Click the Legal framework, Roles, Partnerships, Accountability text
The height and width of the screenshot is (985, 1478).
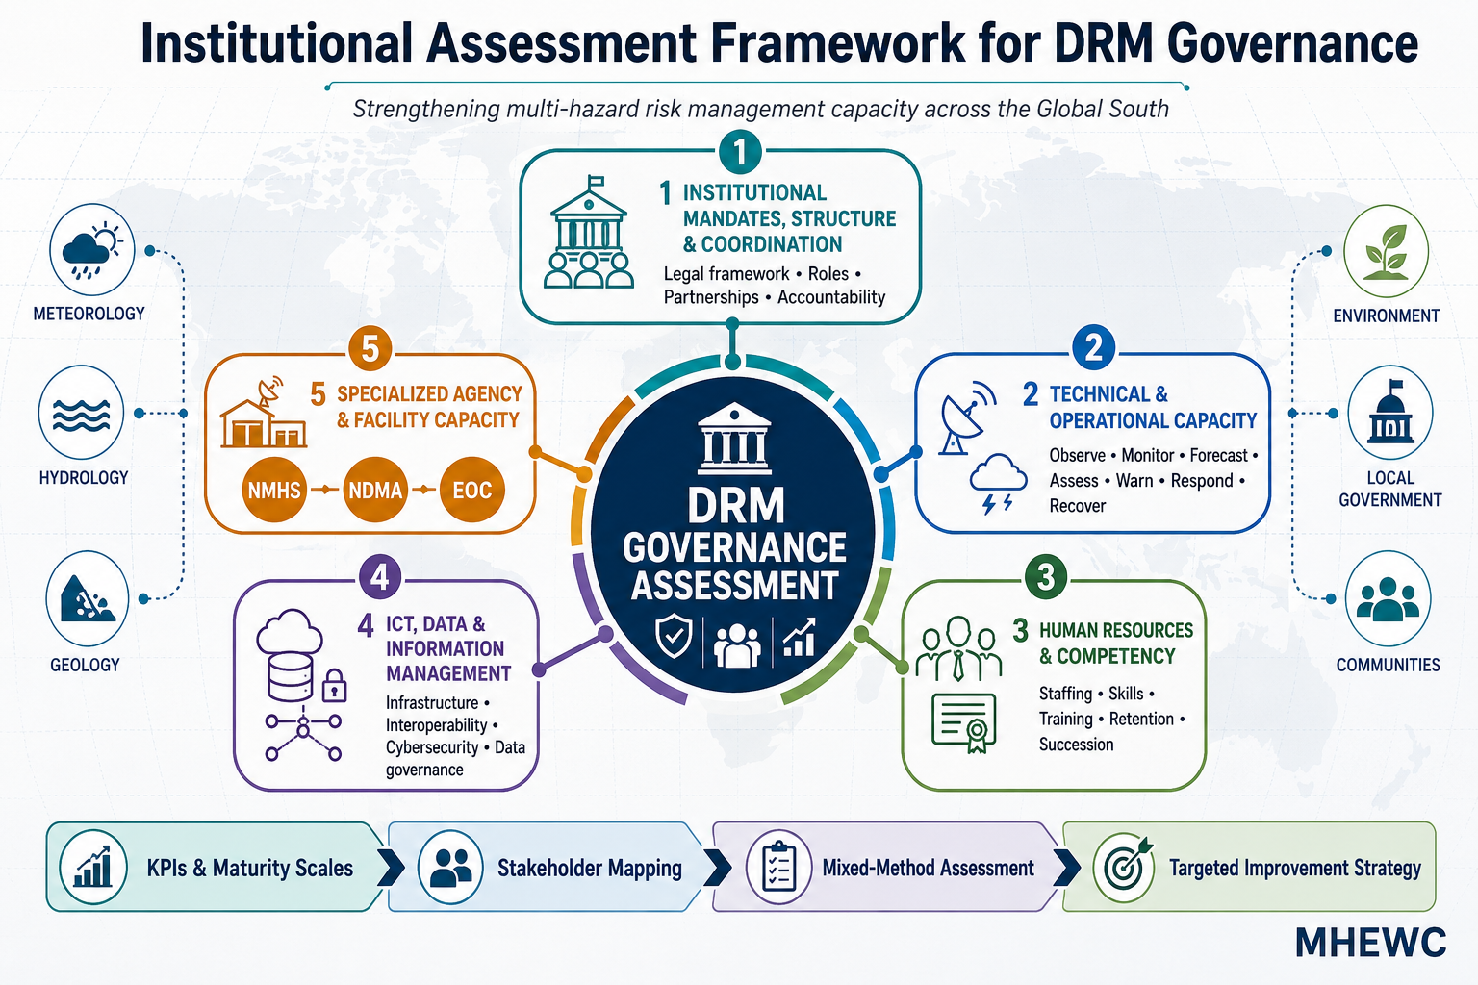click(x=775, y=286)
